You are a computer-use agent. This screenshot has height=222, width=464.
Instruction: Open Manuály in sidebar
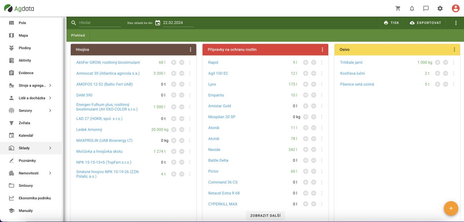[31, 211]
